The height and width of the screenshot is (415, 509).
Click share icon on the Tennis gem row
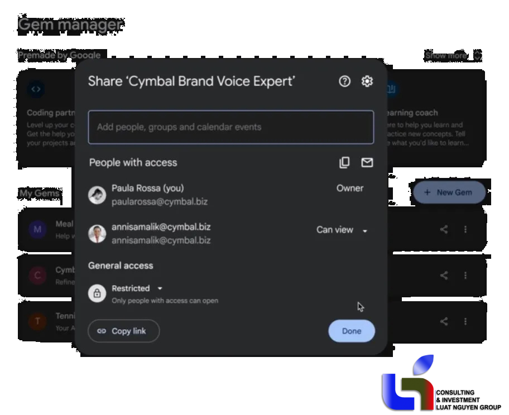coord(444,321)
